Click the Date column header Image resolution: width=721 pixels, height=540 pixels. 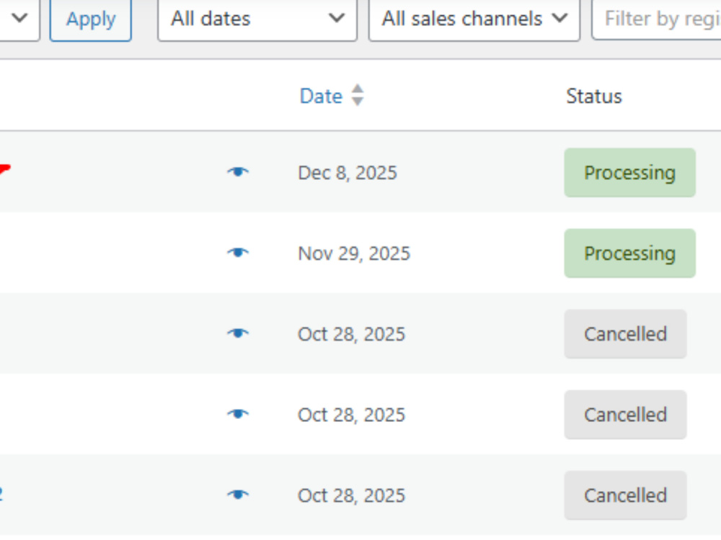[x=321, y=96]
